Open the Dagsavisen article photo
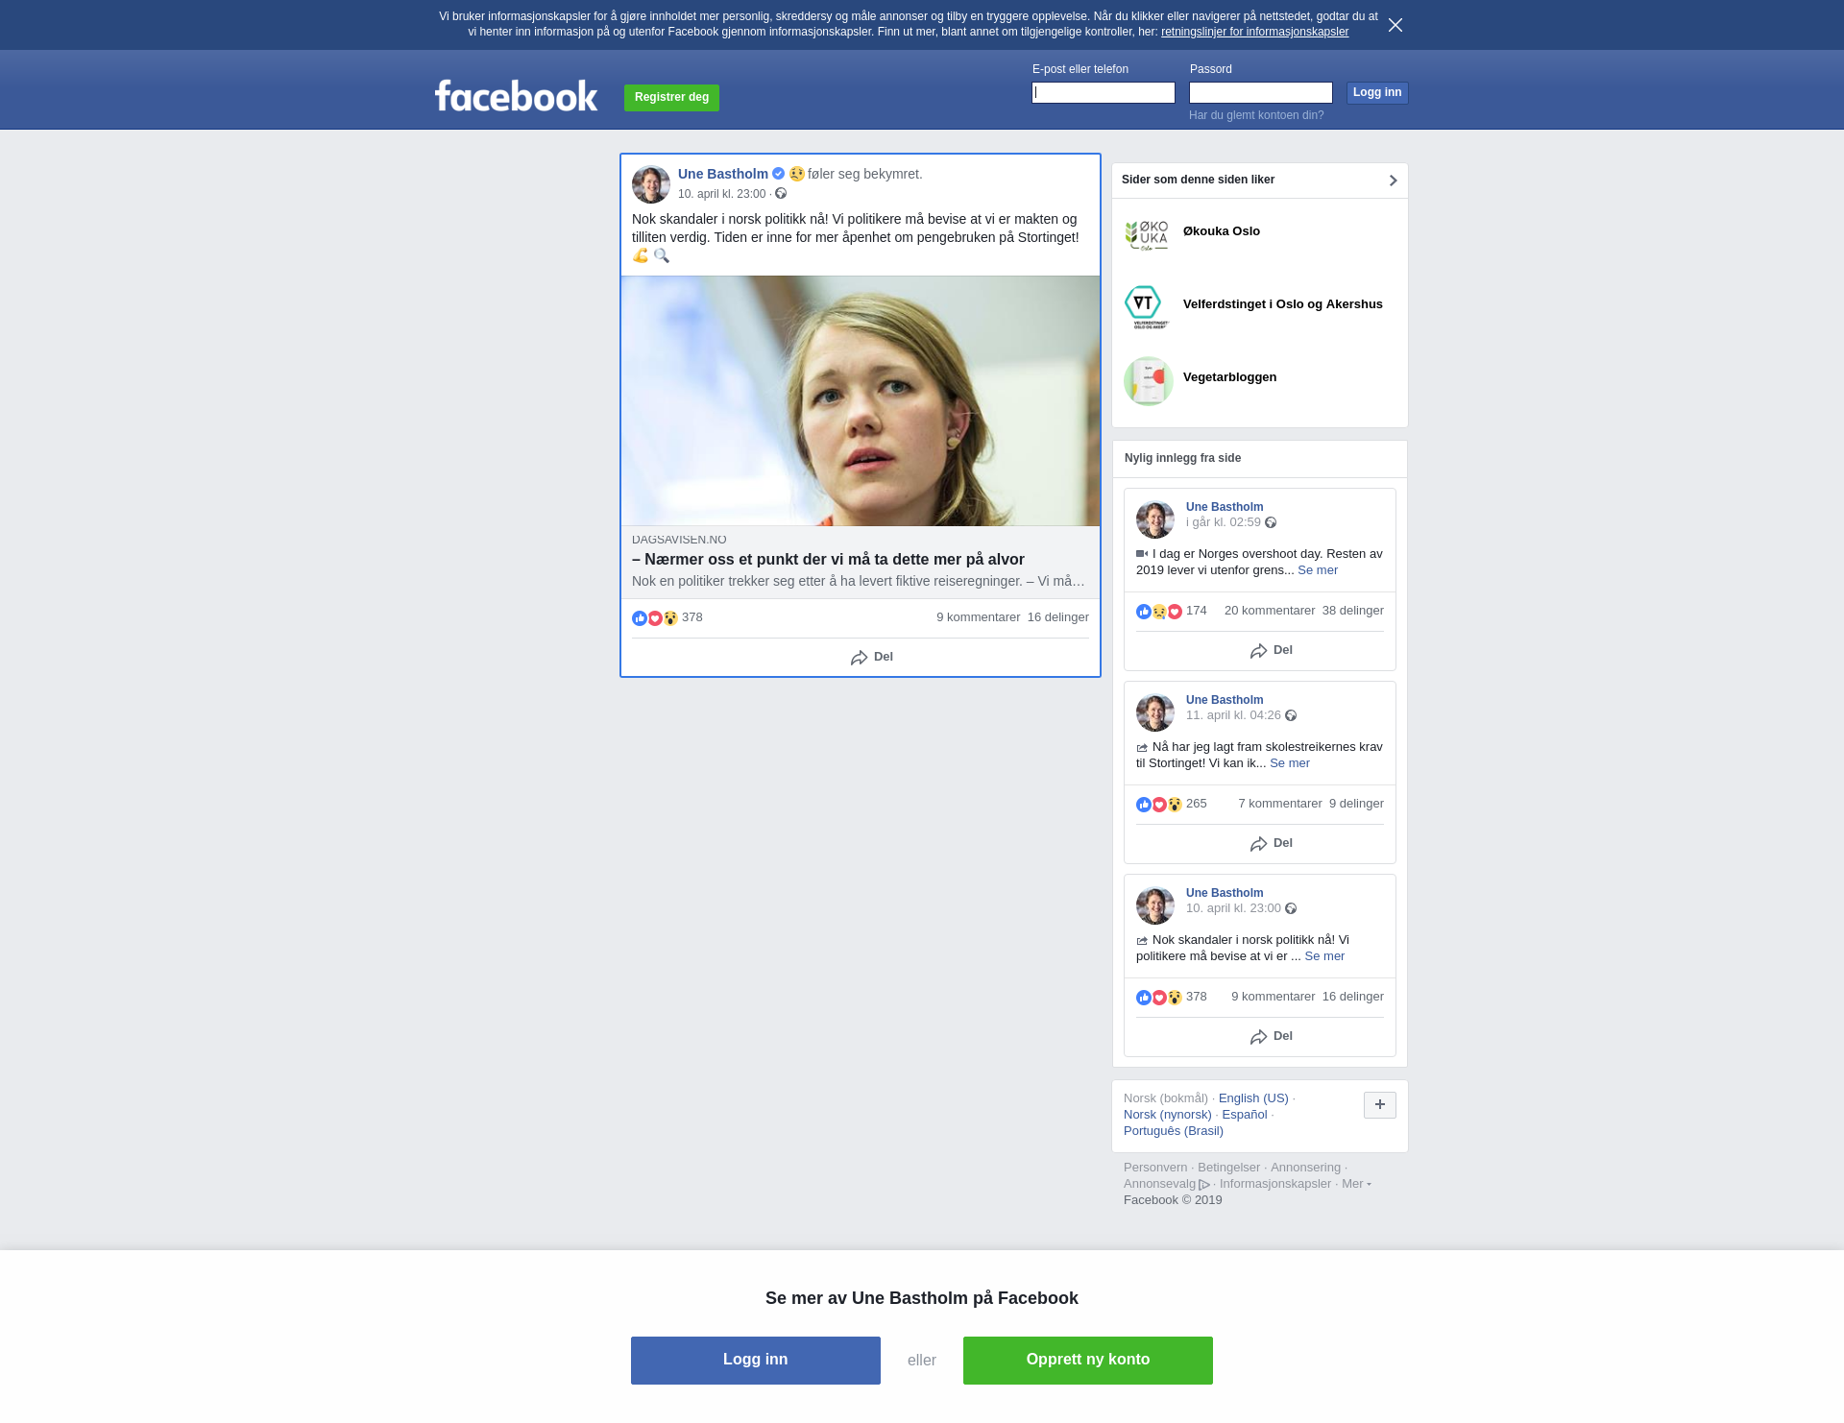The height and width of the screenshot is (1423, 1844). point(861,401)
